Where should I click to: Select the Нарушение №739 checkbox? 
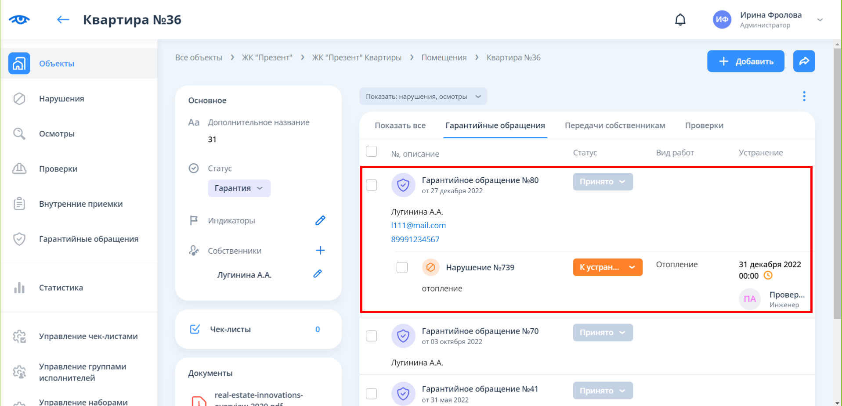point(402,267)
